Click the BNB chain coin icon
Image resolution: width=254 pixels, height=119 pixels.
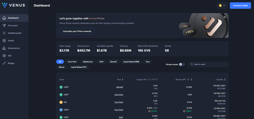(220, 6)
